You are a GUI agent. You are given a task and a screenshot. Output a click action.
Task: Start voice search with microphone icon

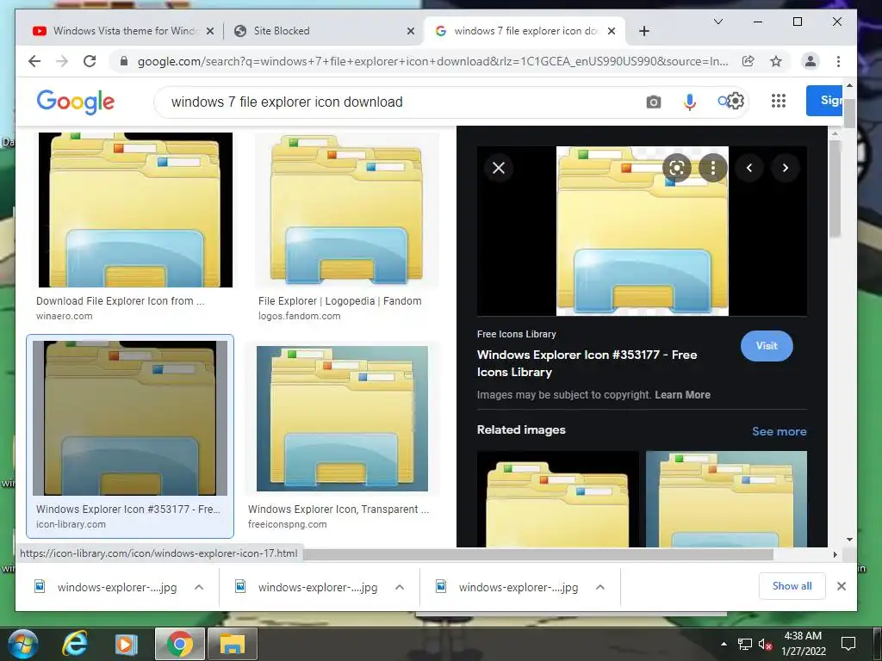click(x=690, y=102)
